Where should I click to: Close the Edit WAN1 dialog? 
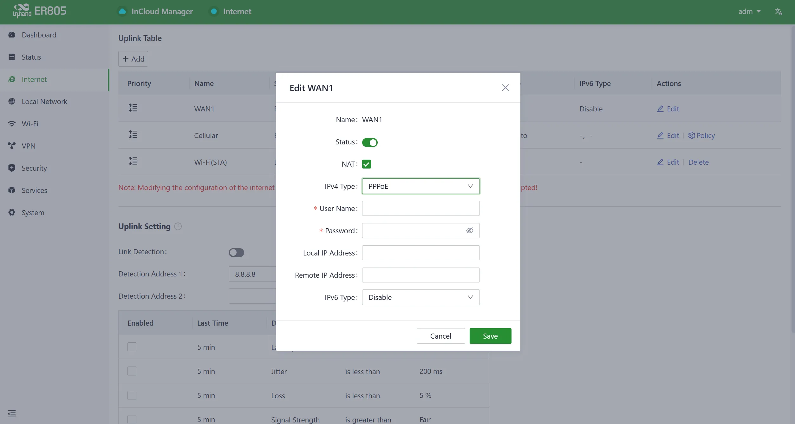point(505,88)
